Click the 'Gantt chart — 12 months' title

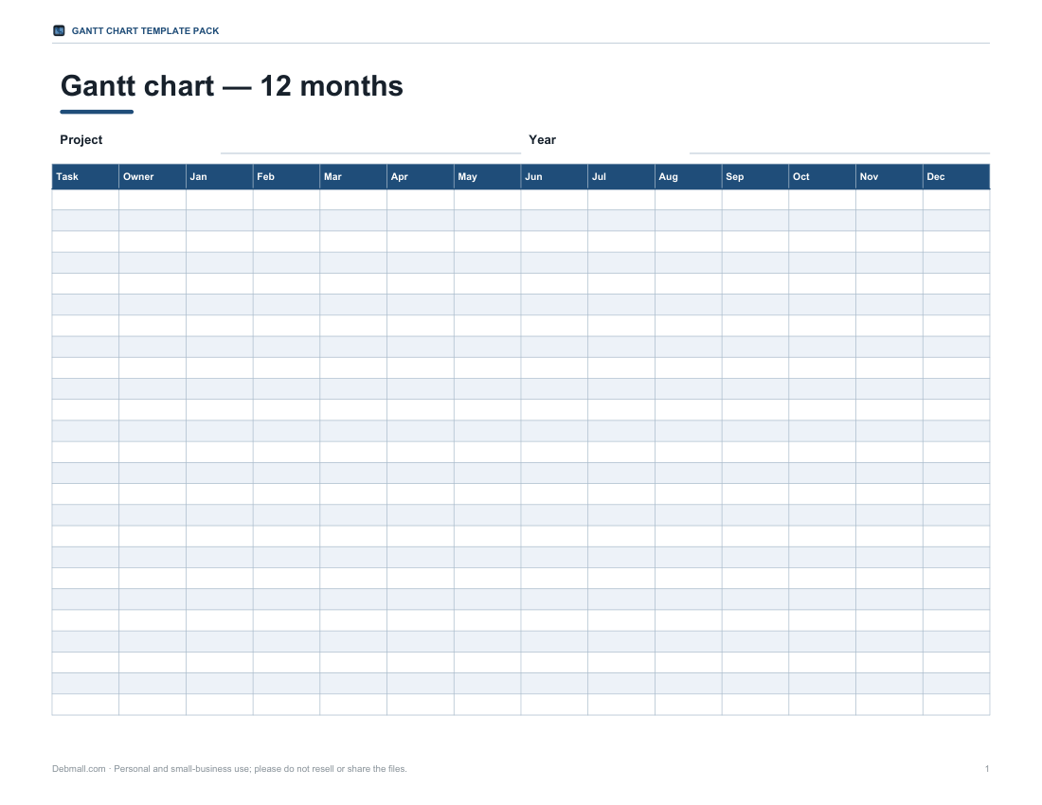(x=231, y=86)
